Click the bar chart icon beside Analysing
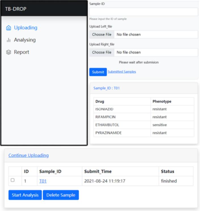This screenshot has width=200, height=211. click(8, 40)
